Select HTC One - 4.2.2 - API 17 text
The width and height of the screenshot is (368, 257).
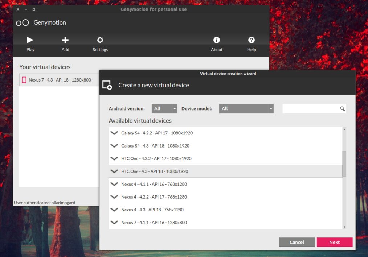[156, 158]
